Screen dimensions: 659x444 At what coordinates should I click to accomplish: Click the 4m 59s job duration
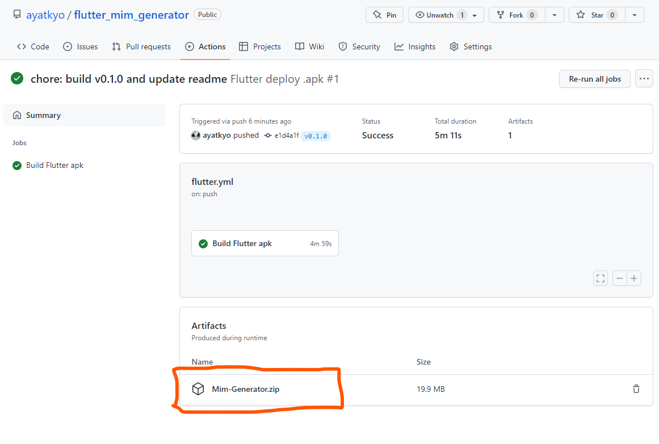(x=321, y=244)
